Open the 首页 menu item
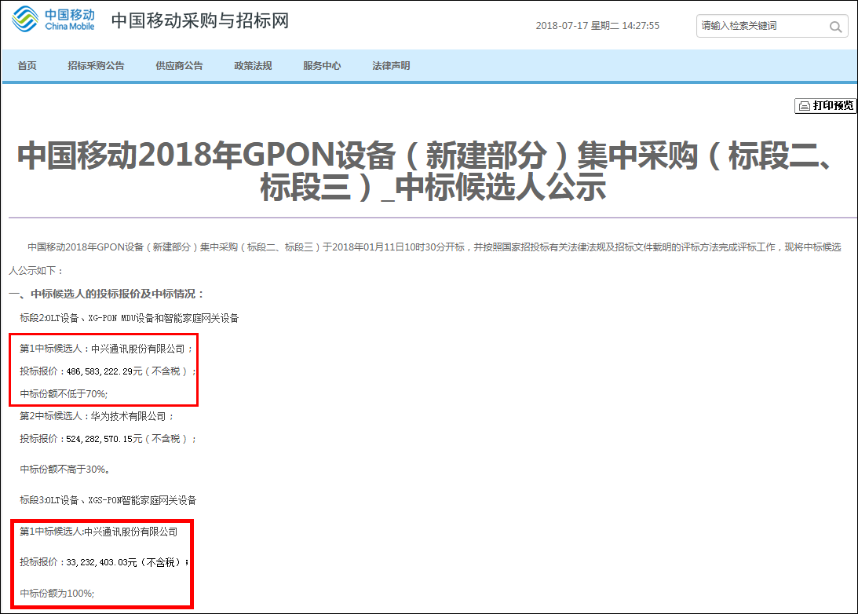This screenshot has height=614, width=858. tap(27, 66)
